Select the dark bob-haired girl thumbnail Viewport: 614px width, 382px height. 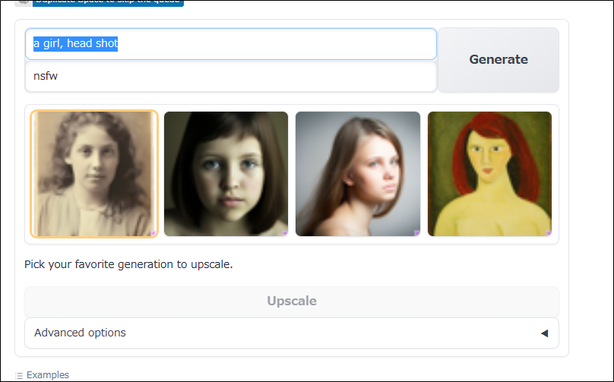click(226, 174)
